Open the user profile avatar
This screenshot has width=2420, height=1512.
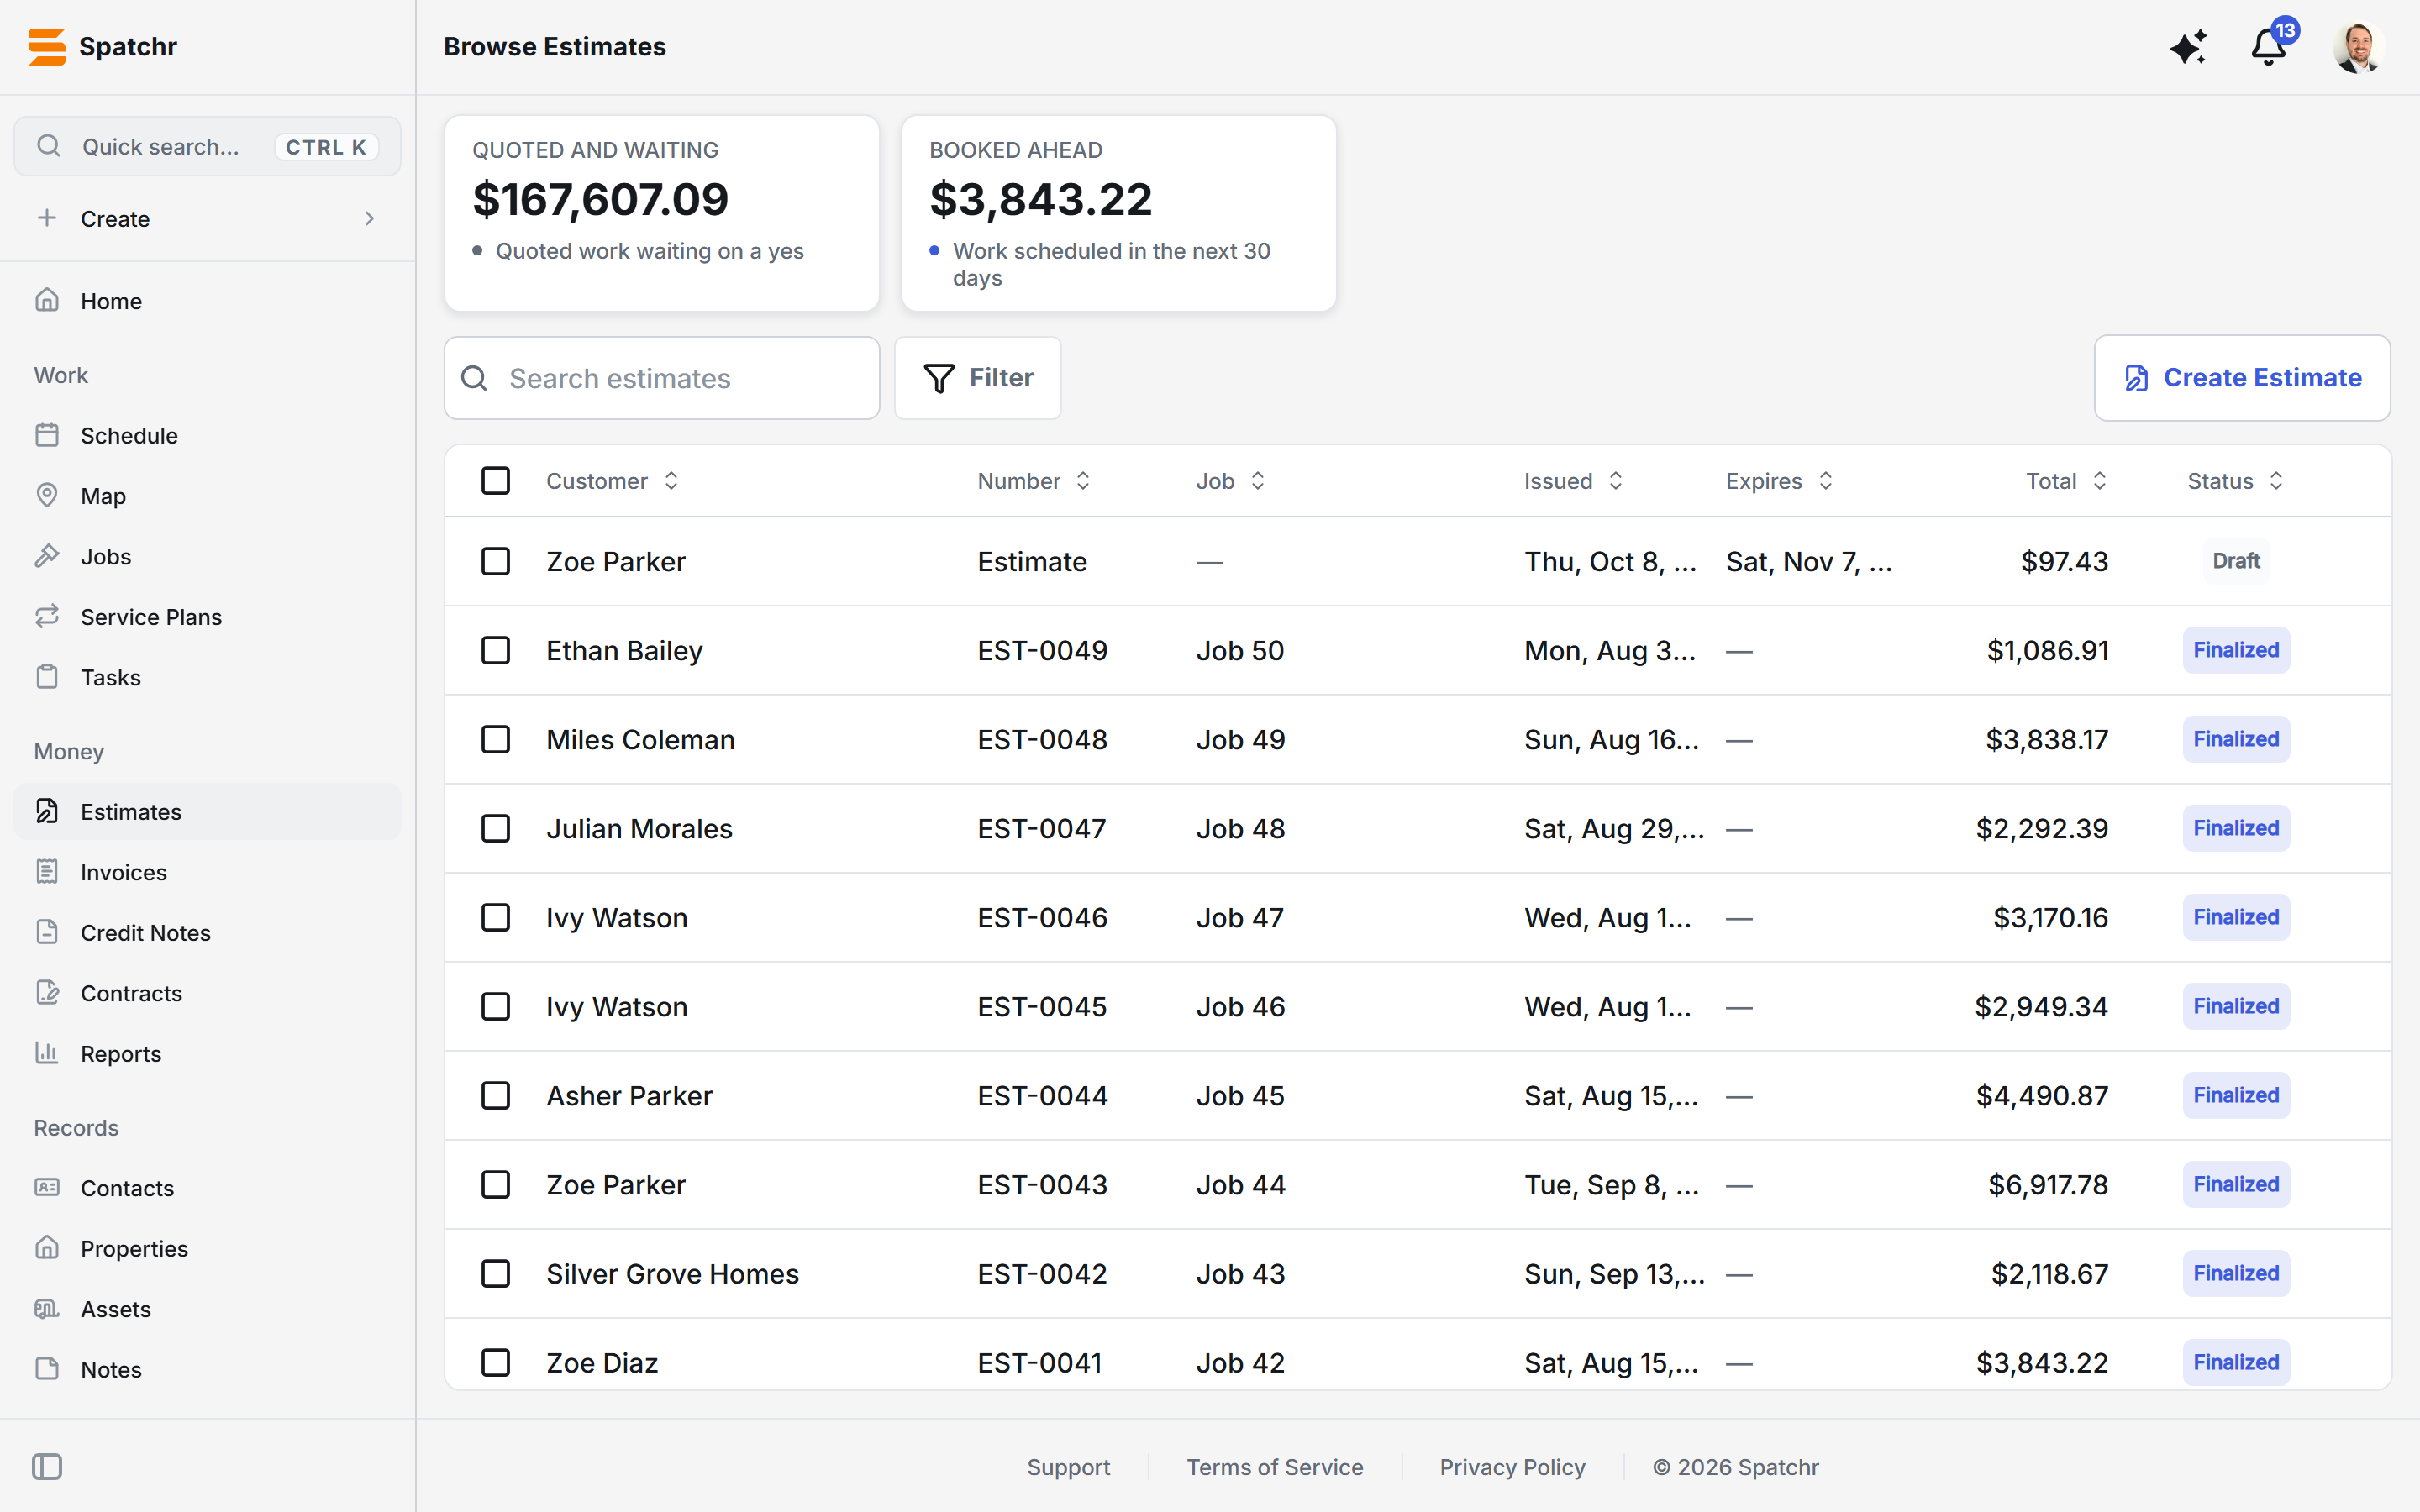point(2358,47)
